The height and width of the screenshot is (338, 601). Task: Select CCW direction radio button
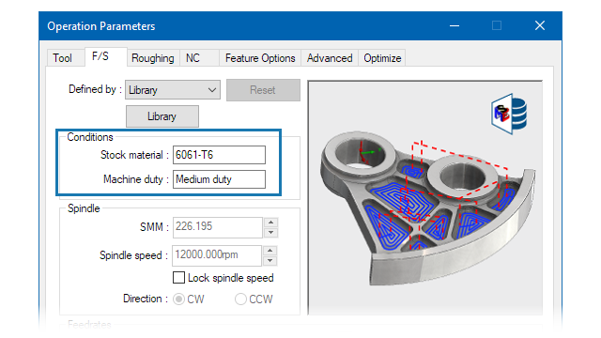(240, 299)
